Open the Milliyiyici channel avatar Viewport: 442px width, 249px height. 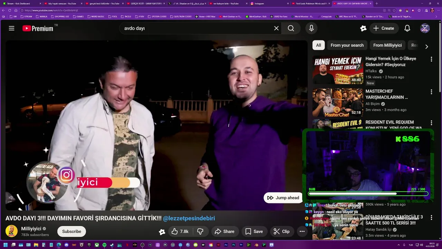11,231
